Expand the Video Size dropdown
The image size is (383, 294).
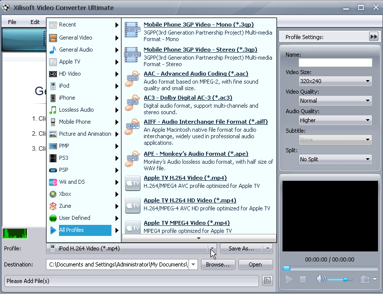point(367,81)
